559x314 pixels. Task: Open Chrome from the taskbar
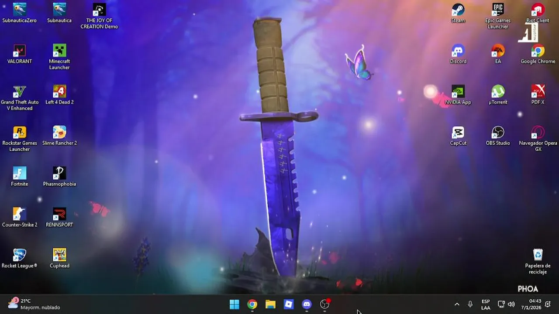click(252, 304)
